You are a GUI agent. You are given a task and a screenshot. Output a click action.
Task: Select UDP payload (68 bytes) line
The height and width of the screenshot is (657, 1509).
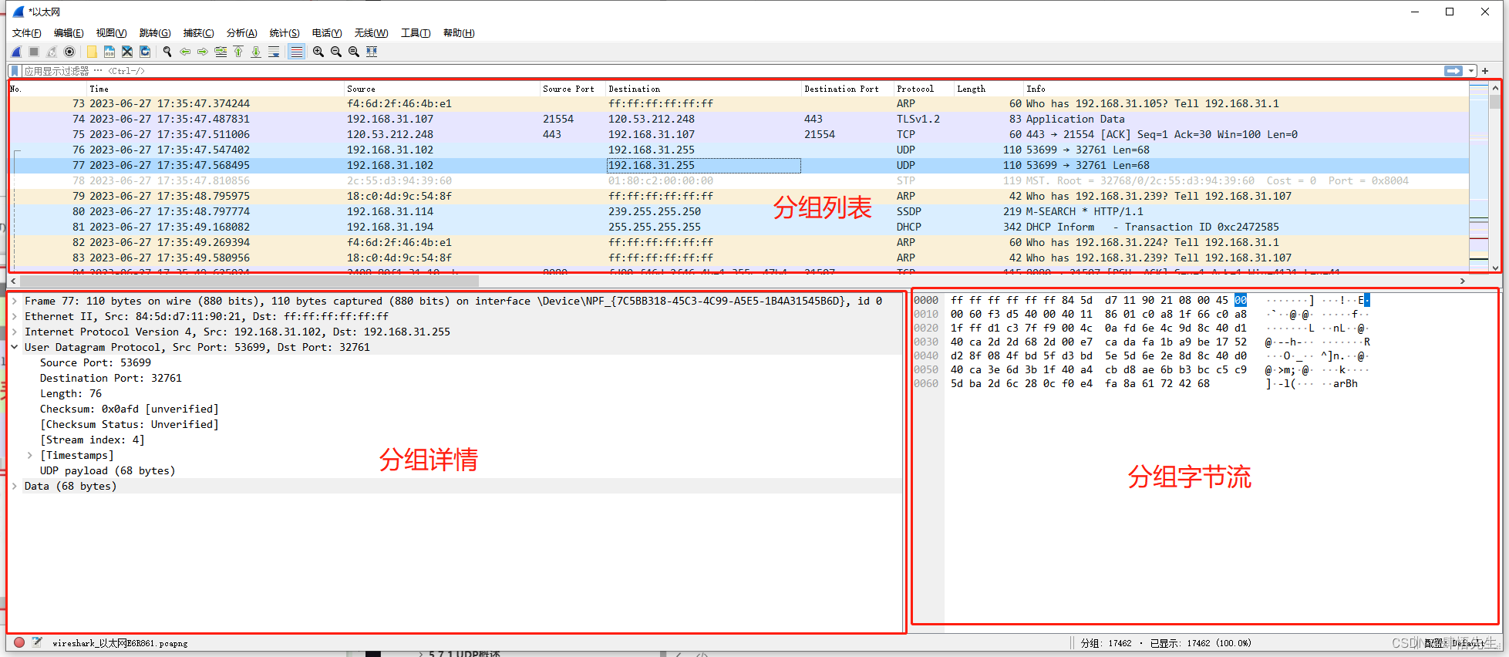tap(107, 470)
